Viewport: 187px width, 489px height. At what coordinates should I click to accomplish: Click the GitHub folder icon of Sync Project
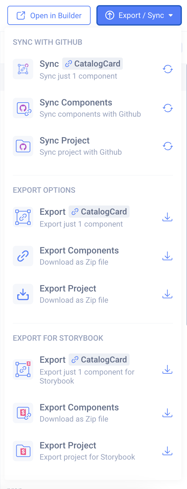point(23,146)
